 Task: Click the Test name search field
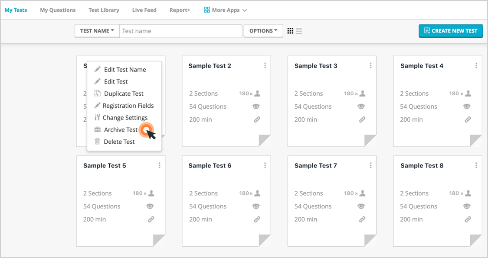tap(181, 31)
